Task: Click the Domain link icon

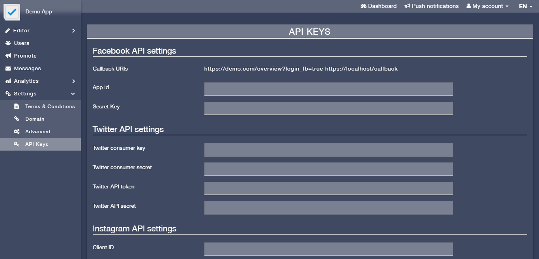Action: [17, 119]
